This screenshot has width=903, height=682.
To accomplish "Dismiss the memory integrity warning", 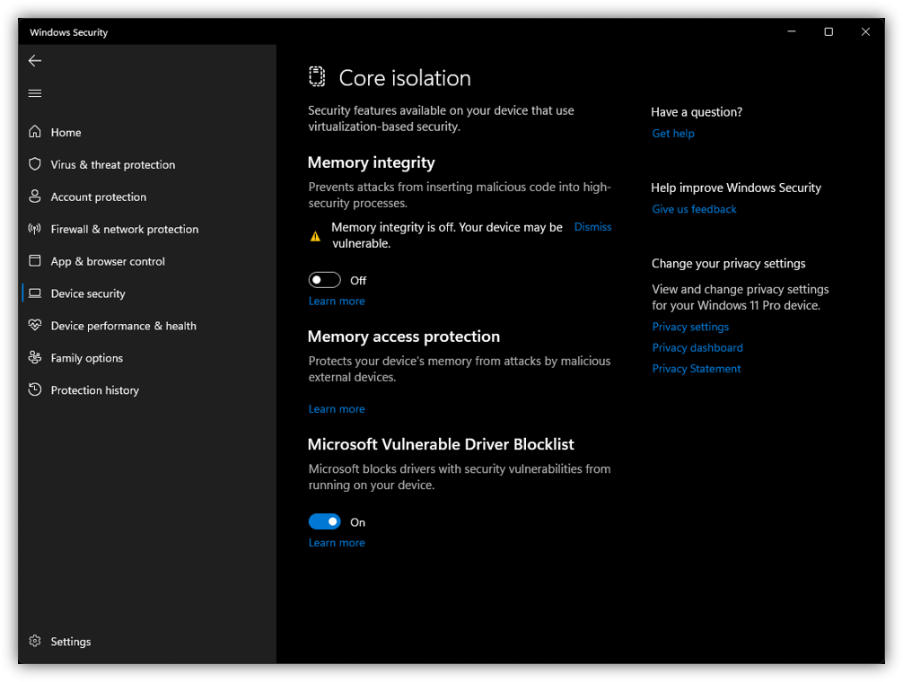I will click(592, 227).
